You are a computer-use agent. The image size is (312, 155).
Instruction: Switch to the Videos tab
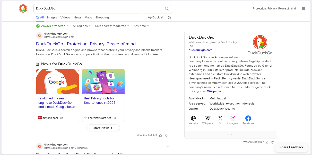[x=65, y=17]
